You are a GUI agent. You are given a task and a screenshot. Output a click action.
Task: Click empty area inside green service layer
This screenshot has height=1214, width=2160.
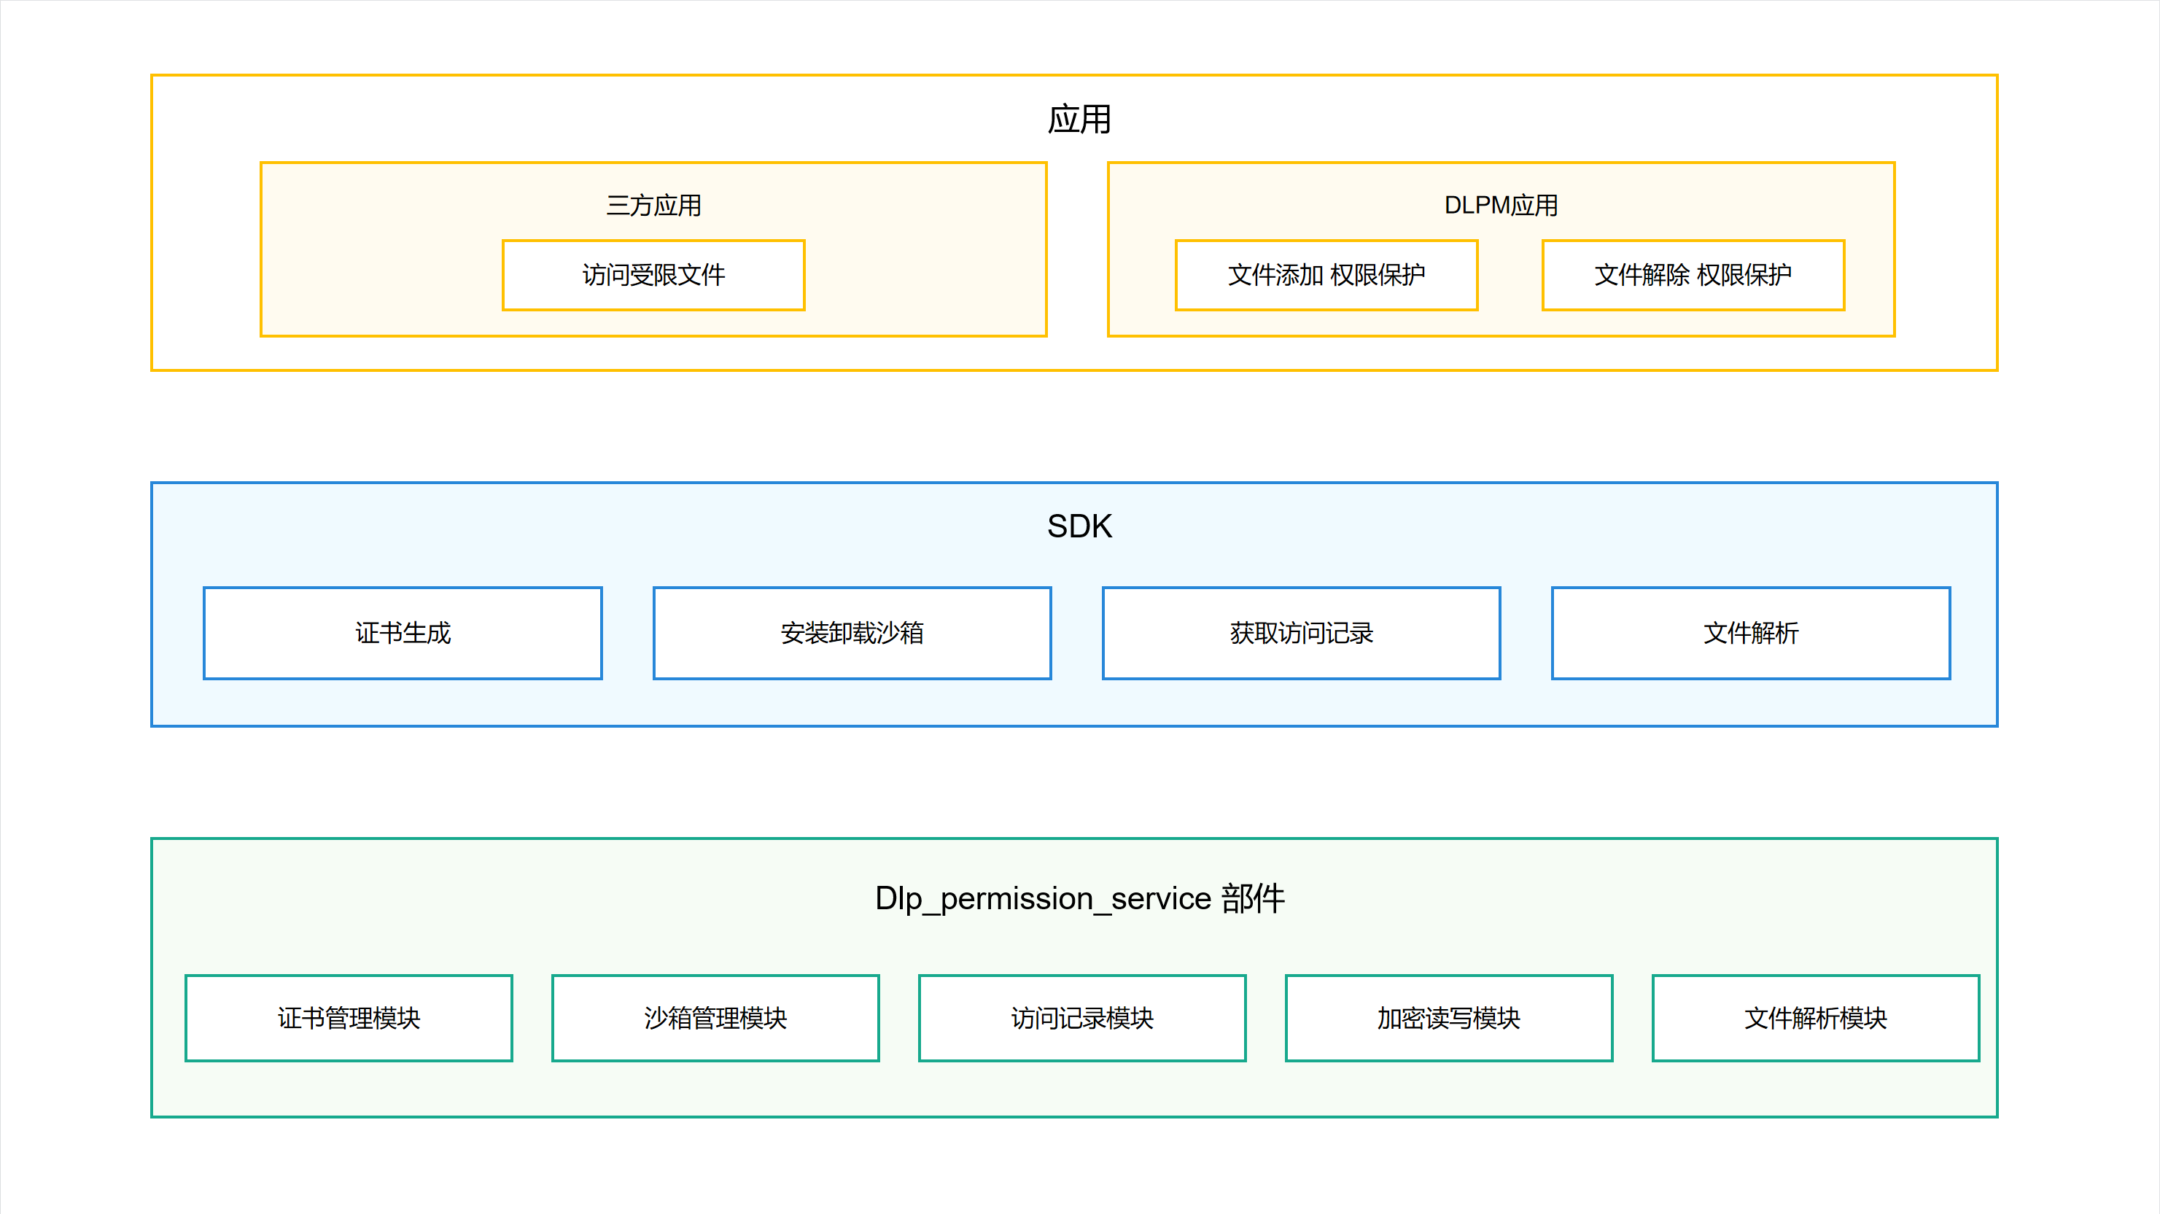click(x=503, y=906)
